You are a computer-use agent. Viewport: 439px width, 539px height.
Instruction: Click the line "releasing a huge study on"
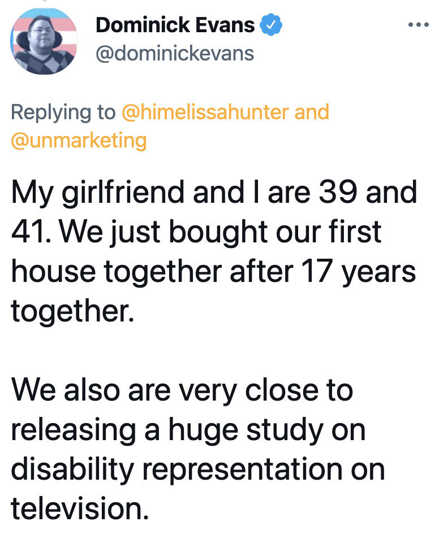coord(188,430)
